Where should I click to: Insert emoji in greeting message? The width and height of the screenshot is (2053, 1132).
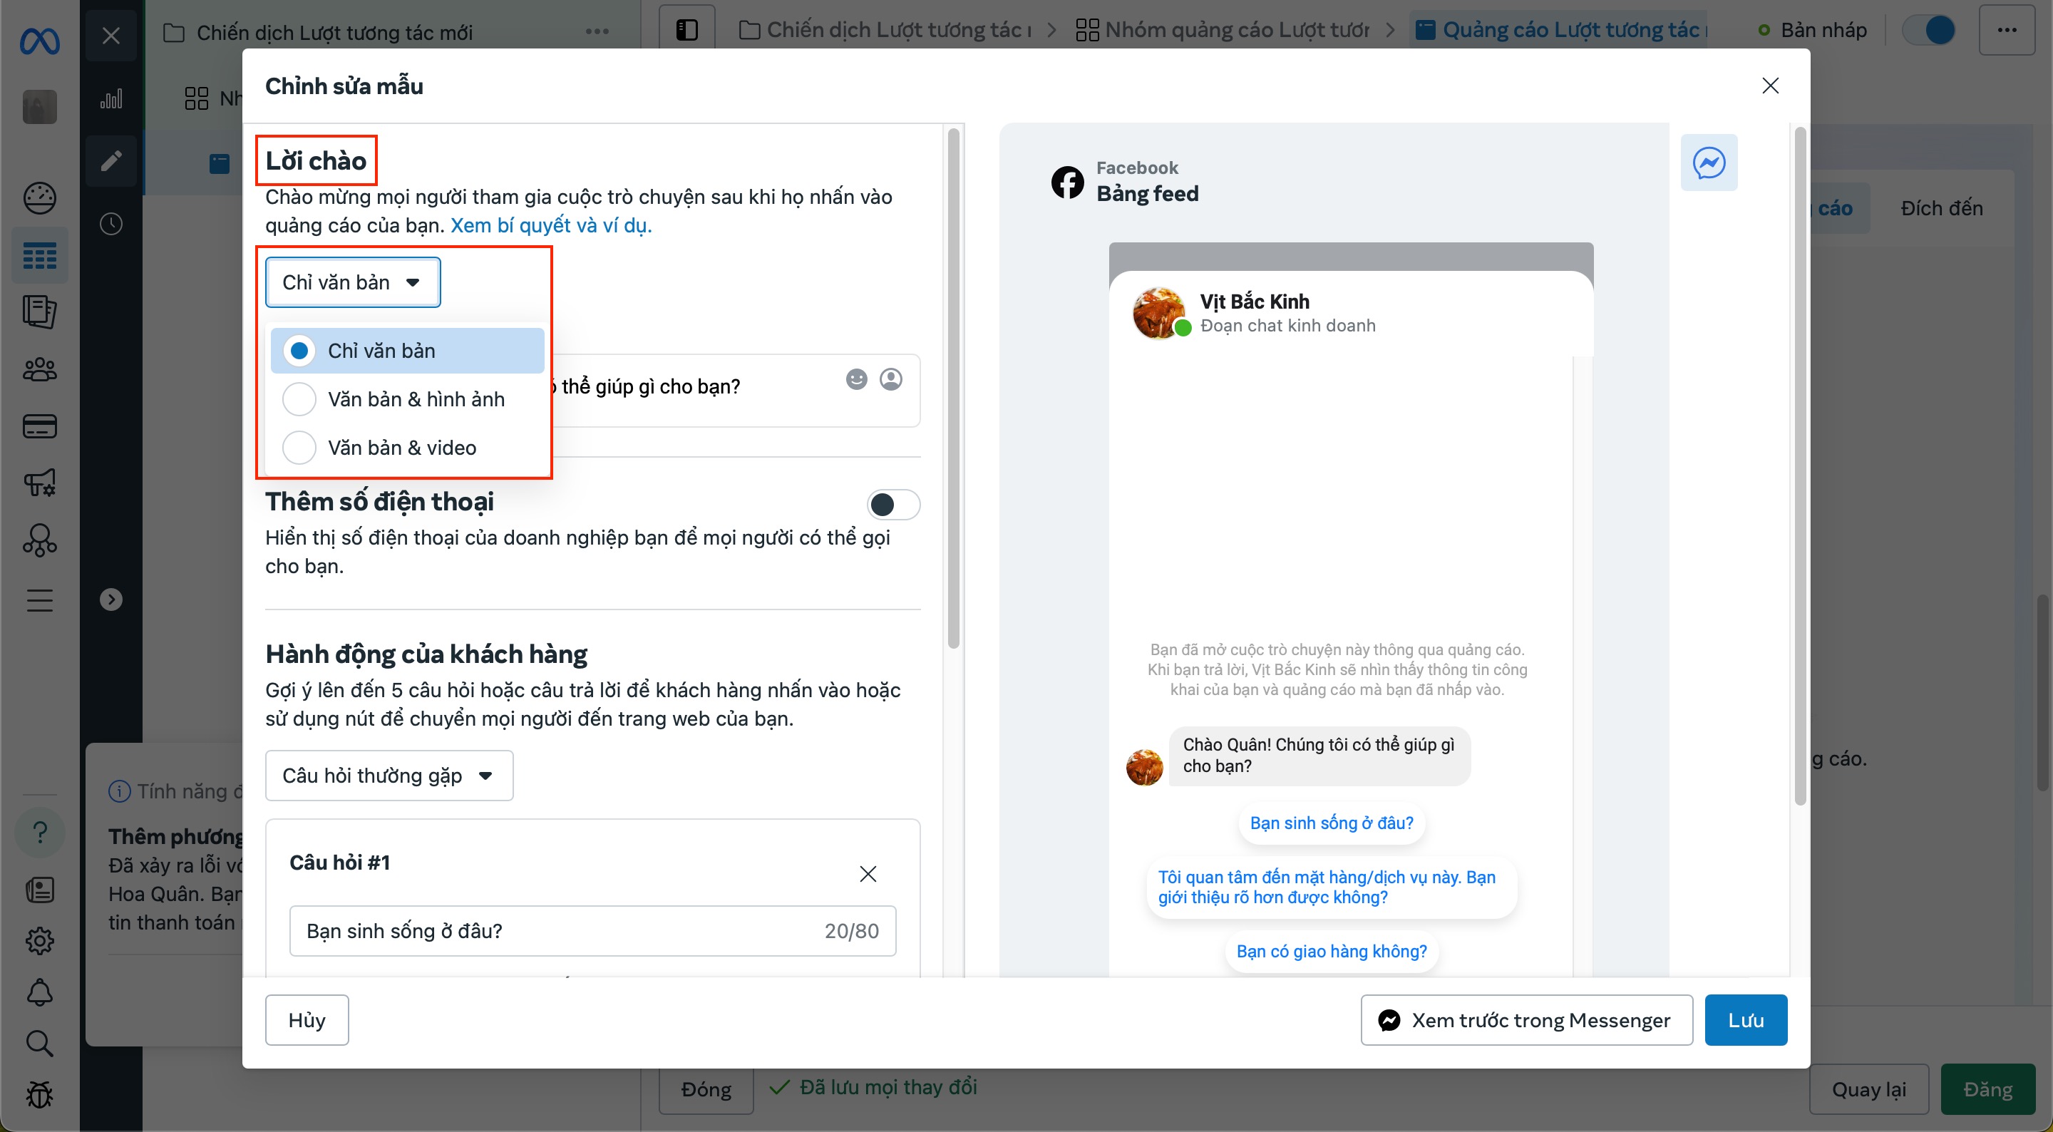coord(856,379)
